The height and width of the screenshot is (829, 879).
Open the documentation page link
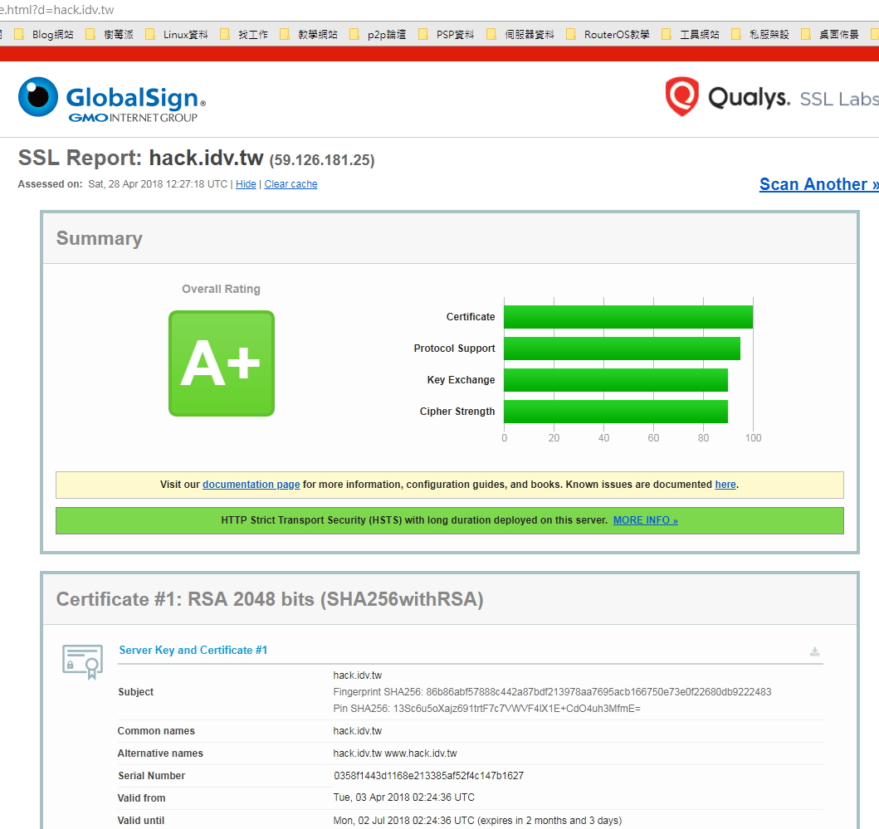tap(251, 485)
